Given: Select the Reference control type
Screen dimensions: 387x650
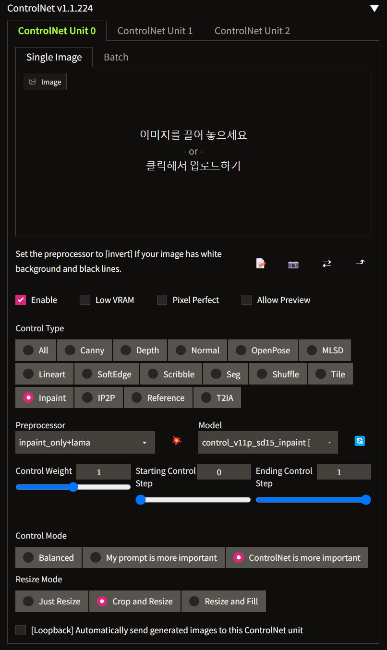Looking at the screenshot, I should click(x=158, y=397).
